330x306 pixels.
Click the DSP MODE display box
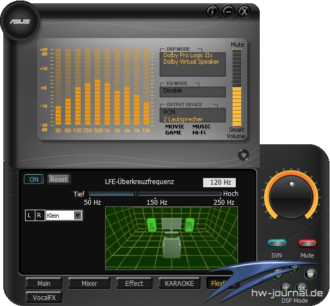click(x=193, y=64)
